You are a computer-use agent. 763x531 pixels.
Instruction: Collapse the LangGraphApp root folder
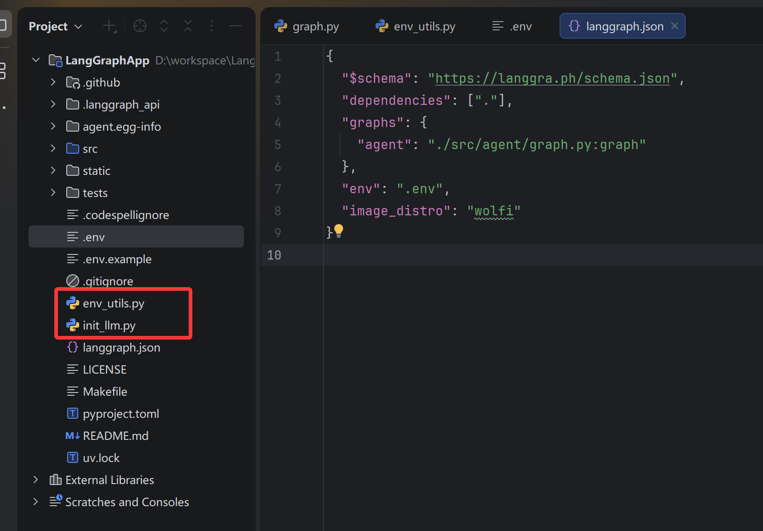pos(36,60)
